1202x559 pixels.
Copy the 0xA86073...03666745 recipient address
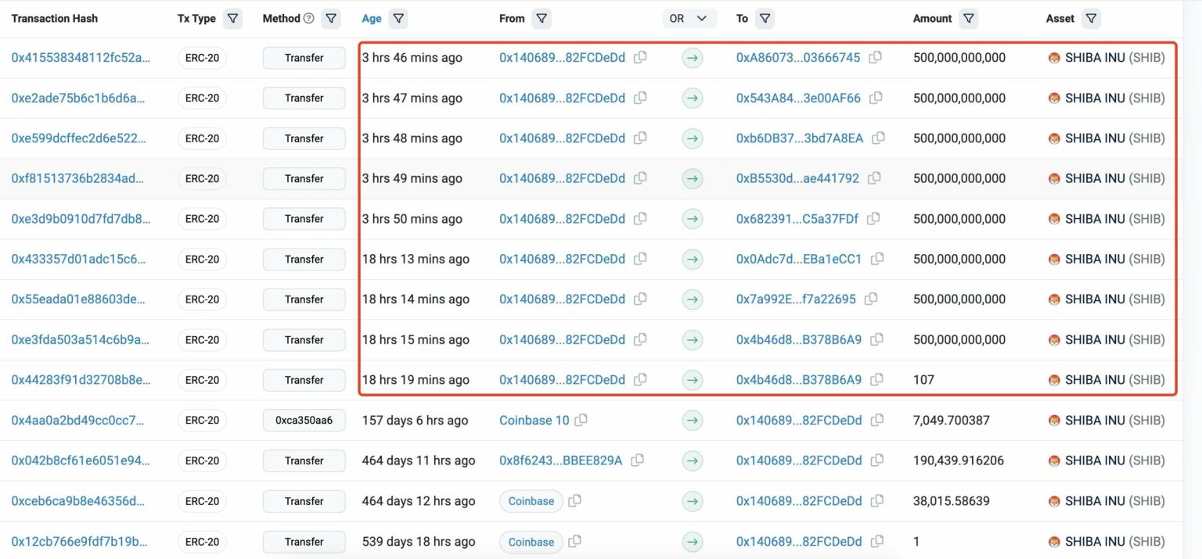[876, 58]
